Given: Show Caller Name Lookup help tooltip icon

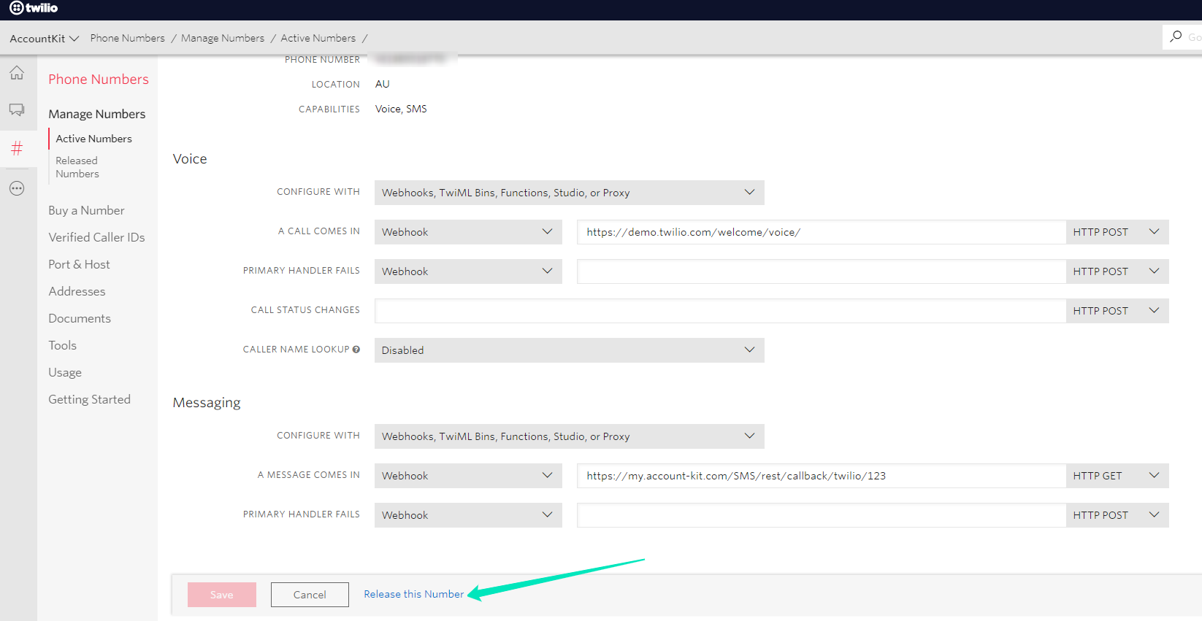Looking at the screenshot, I should 356,350.
